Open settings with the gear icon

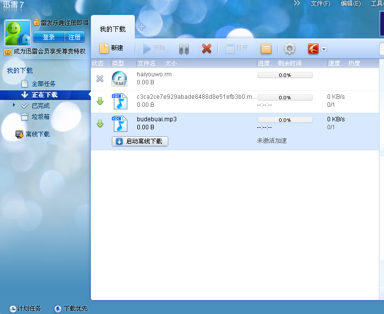click(290, 48)
